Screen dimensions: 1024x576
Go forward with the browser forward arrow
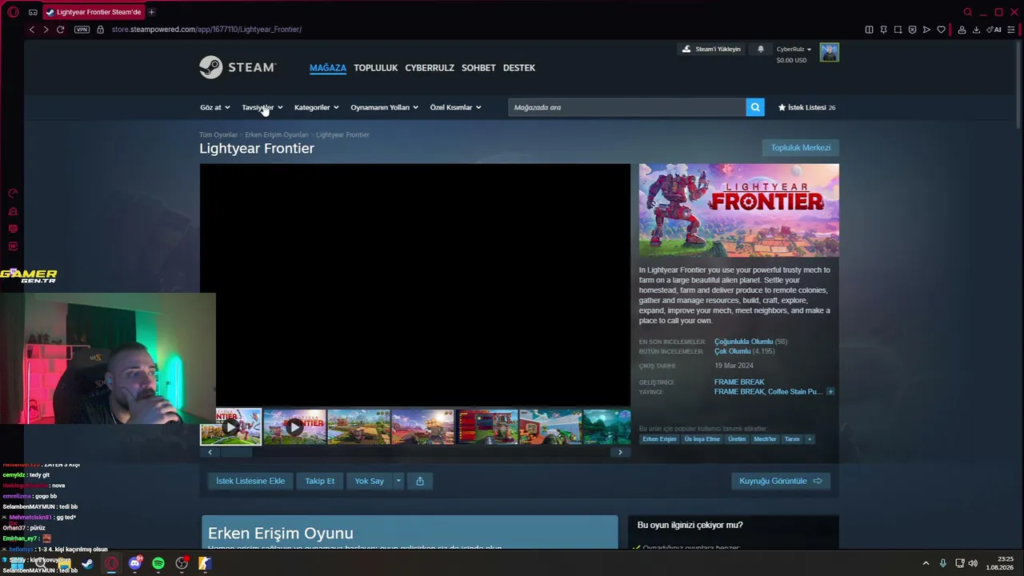point(46,30)
